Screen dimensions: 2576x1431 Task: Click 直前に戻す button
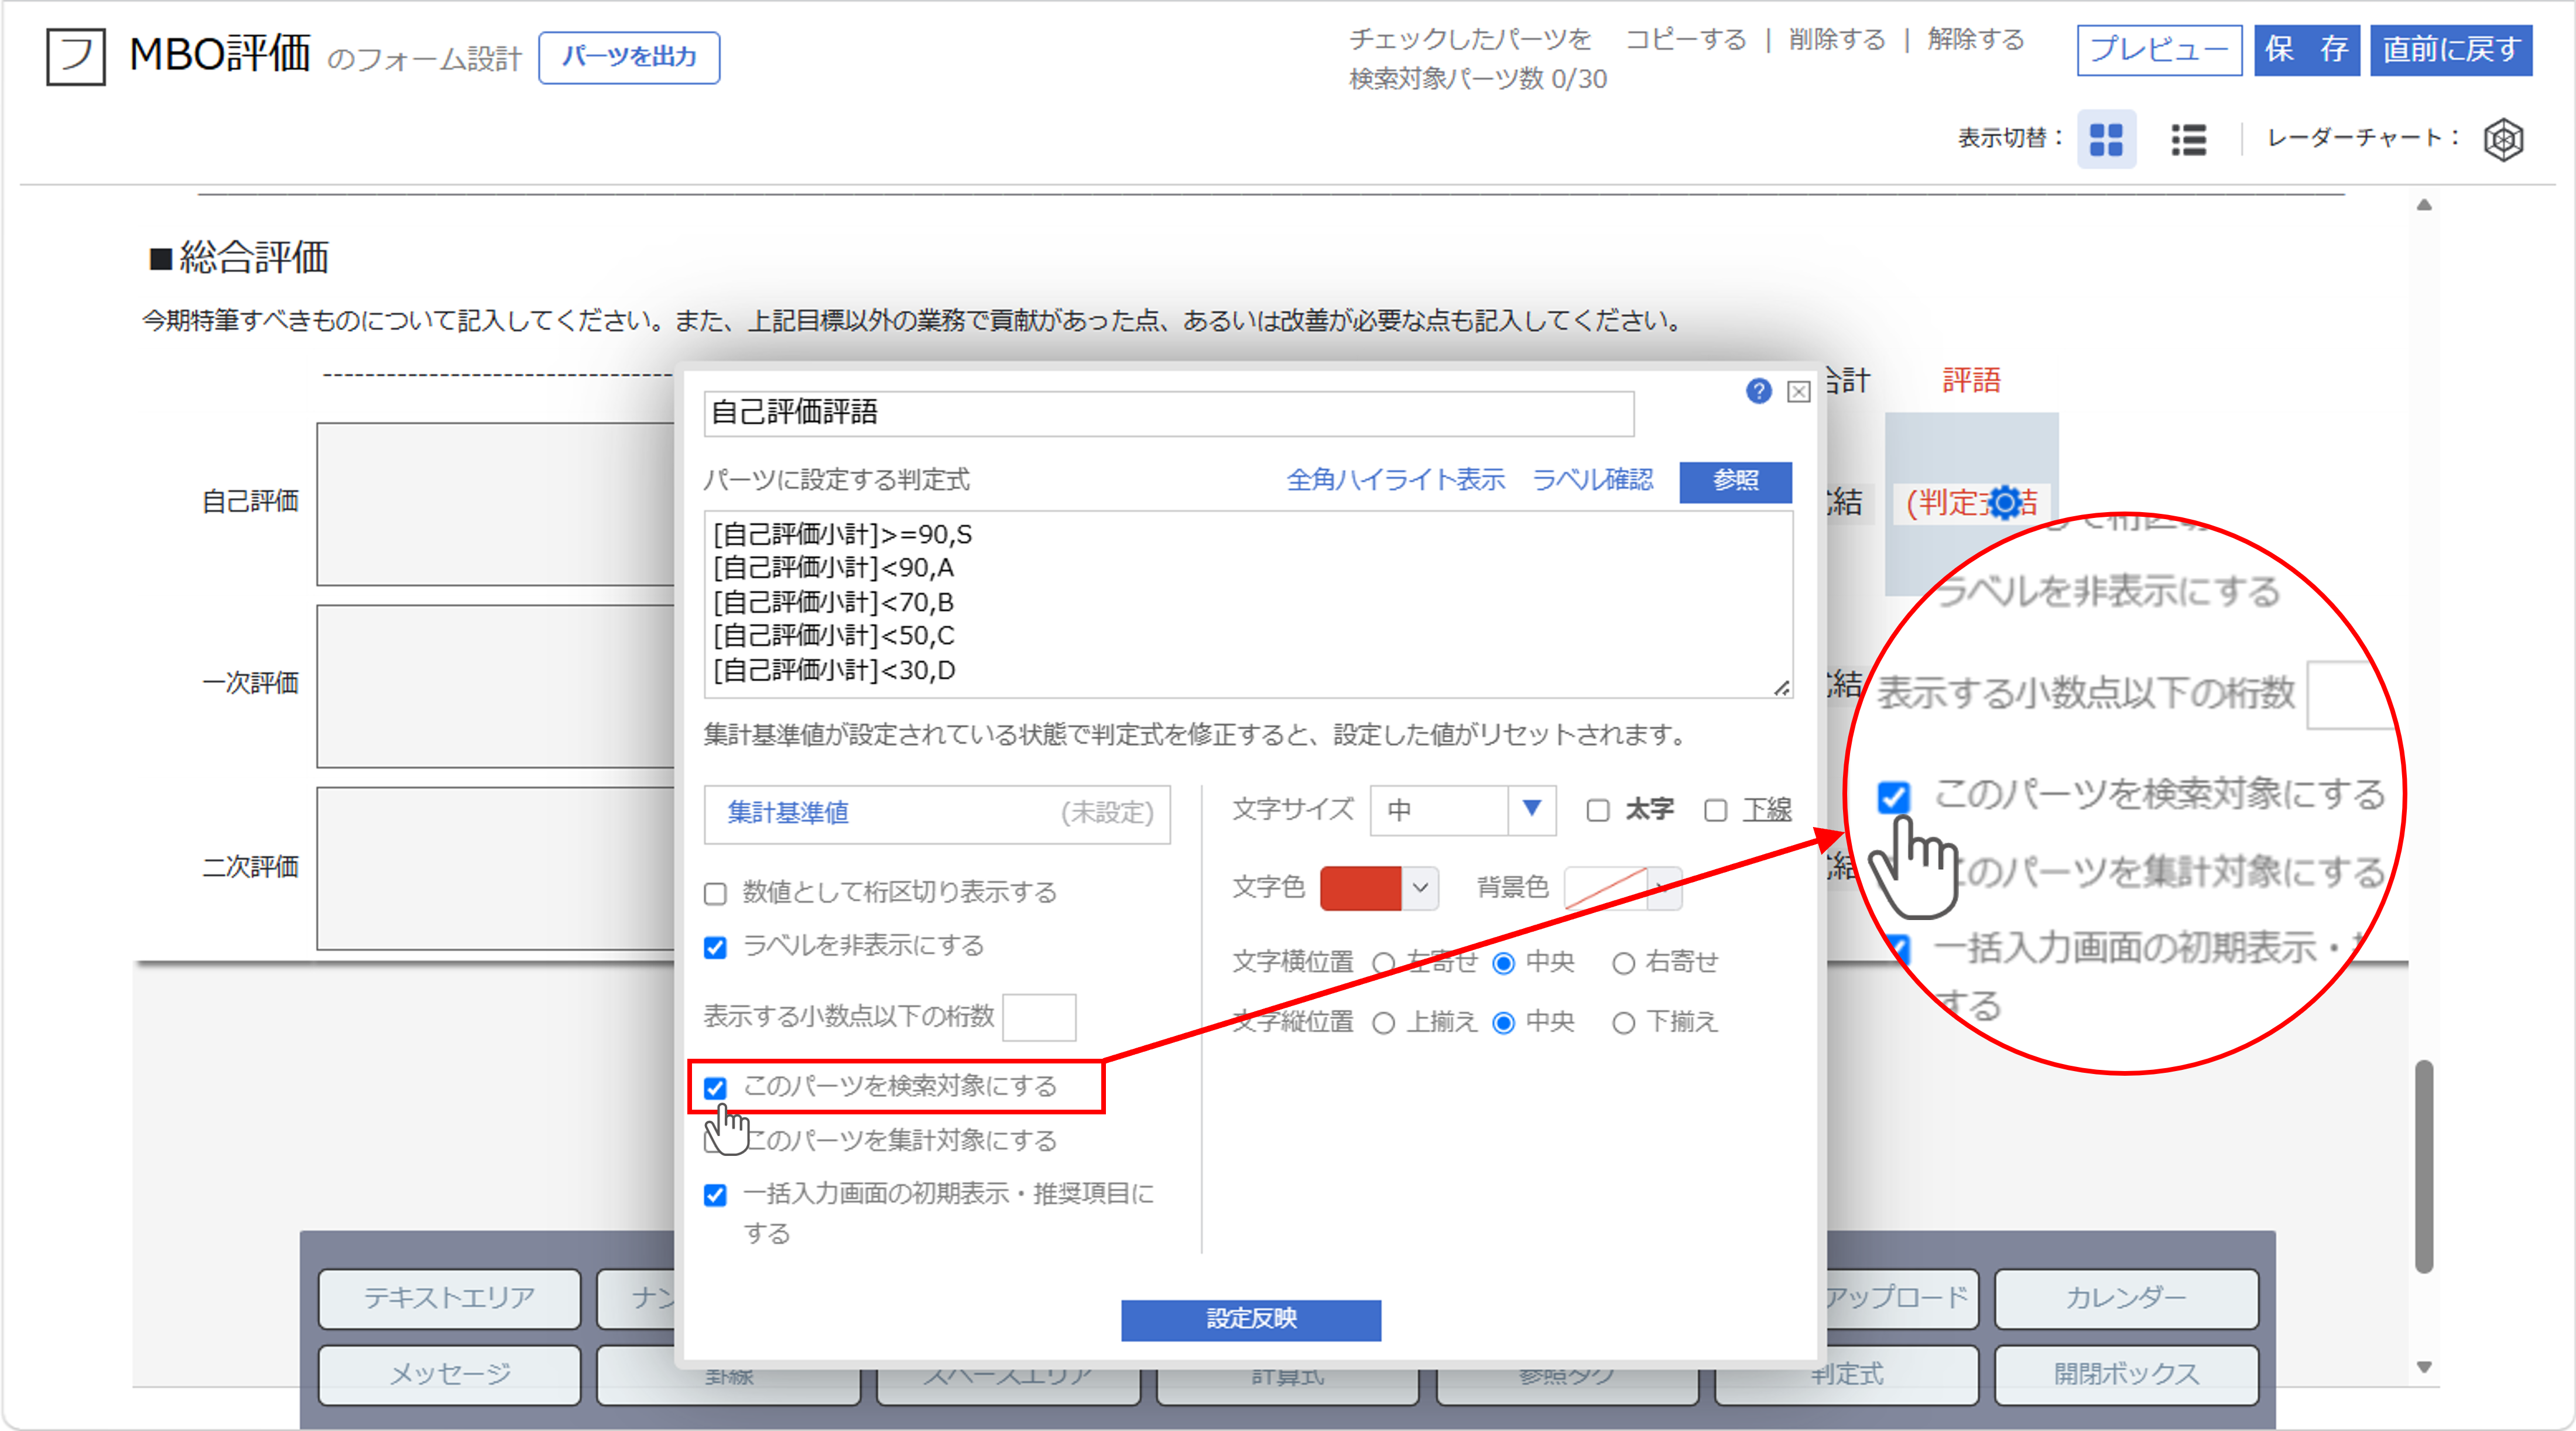[2451, 50]
